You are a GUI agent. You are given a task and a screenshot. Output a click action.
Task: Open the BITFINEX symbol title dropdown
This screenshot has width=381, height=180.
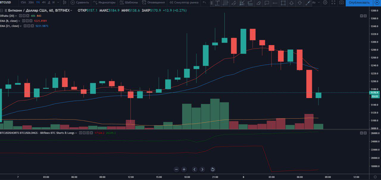click(x=71, y=10)
